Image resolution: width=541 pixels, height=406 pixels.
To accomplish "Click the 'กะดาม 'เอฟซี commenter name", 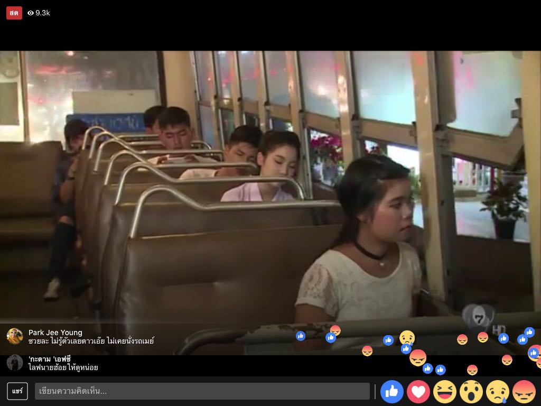I will pos(49,359).
